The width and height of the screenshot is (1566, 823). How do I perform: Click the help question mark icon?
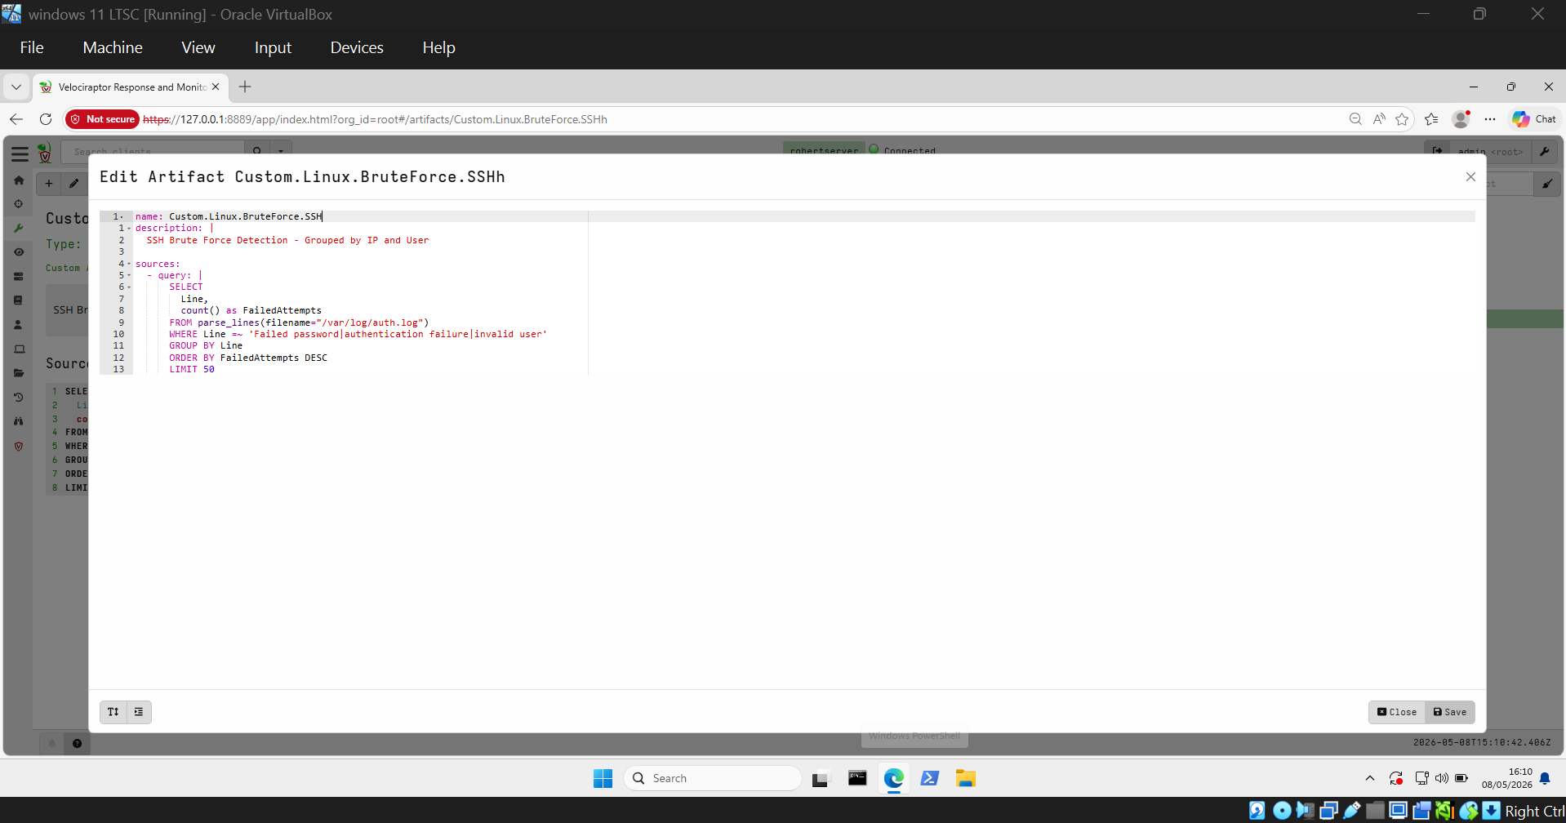tap(77, 743)
